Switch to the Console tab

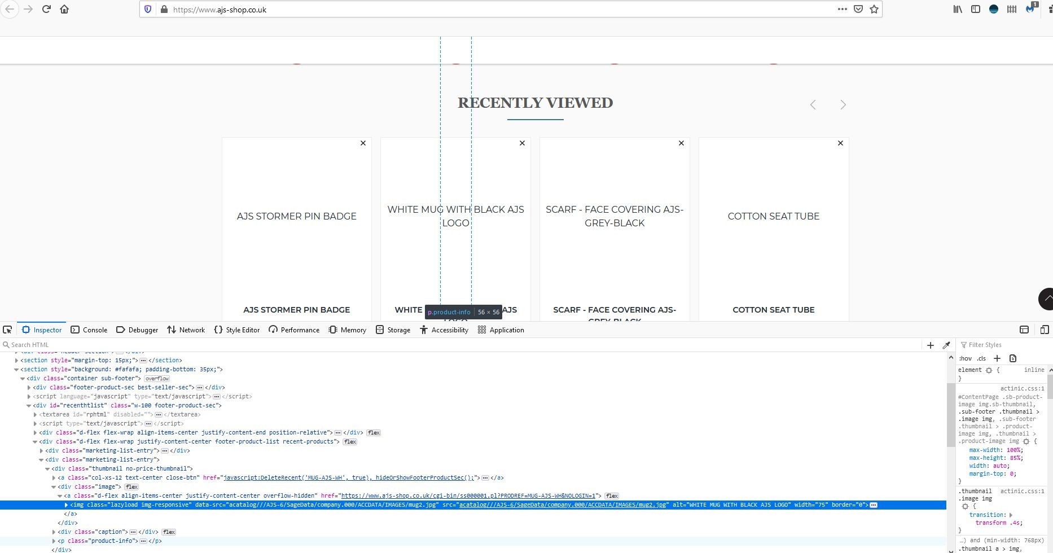89,330
